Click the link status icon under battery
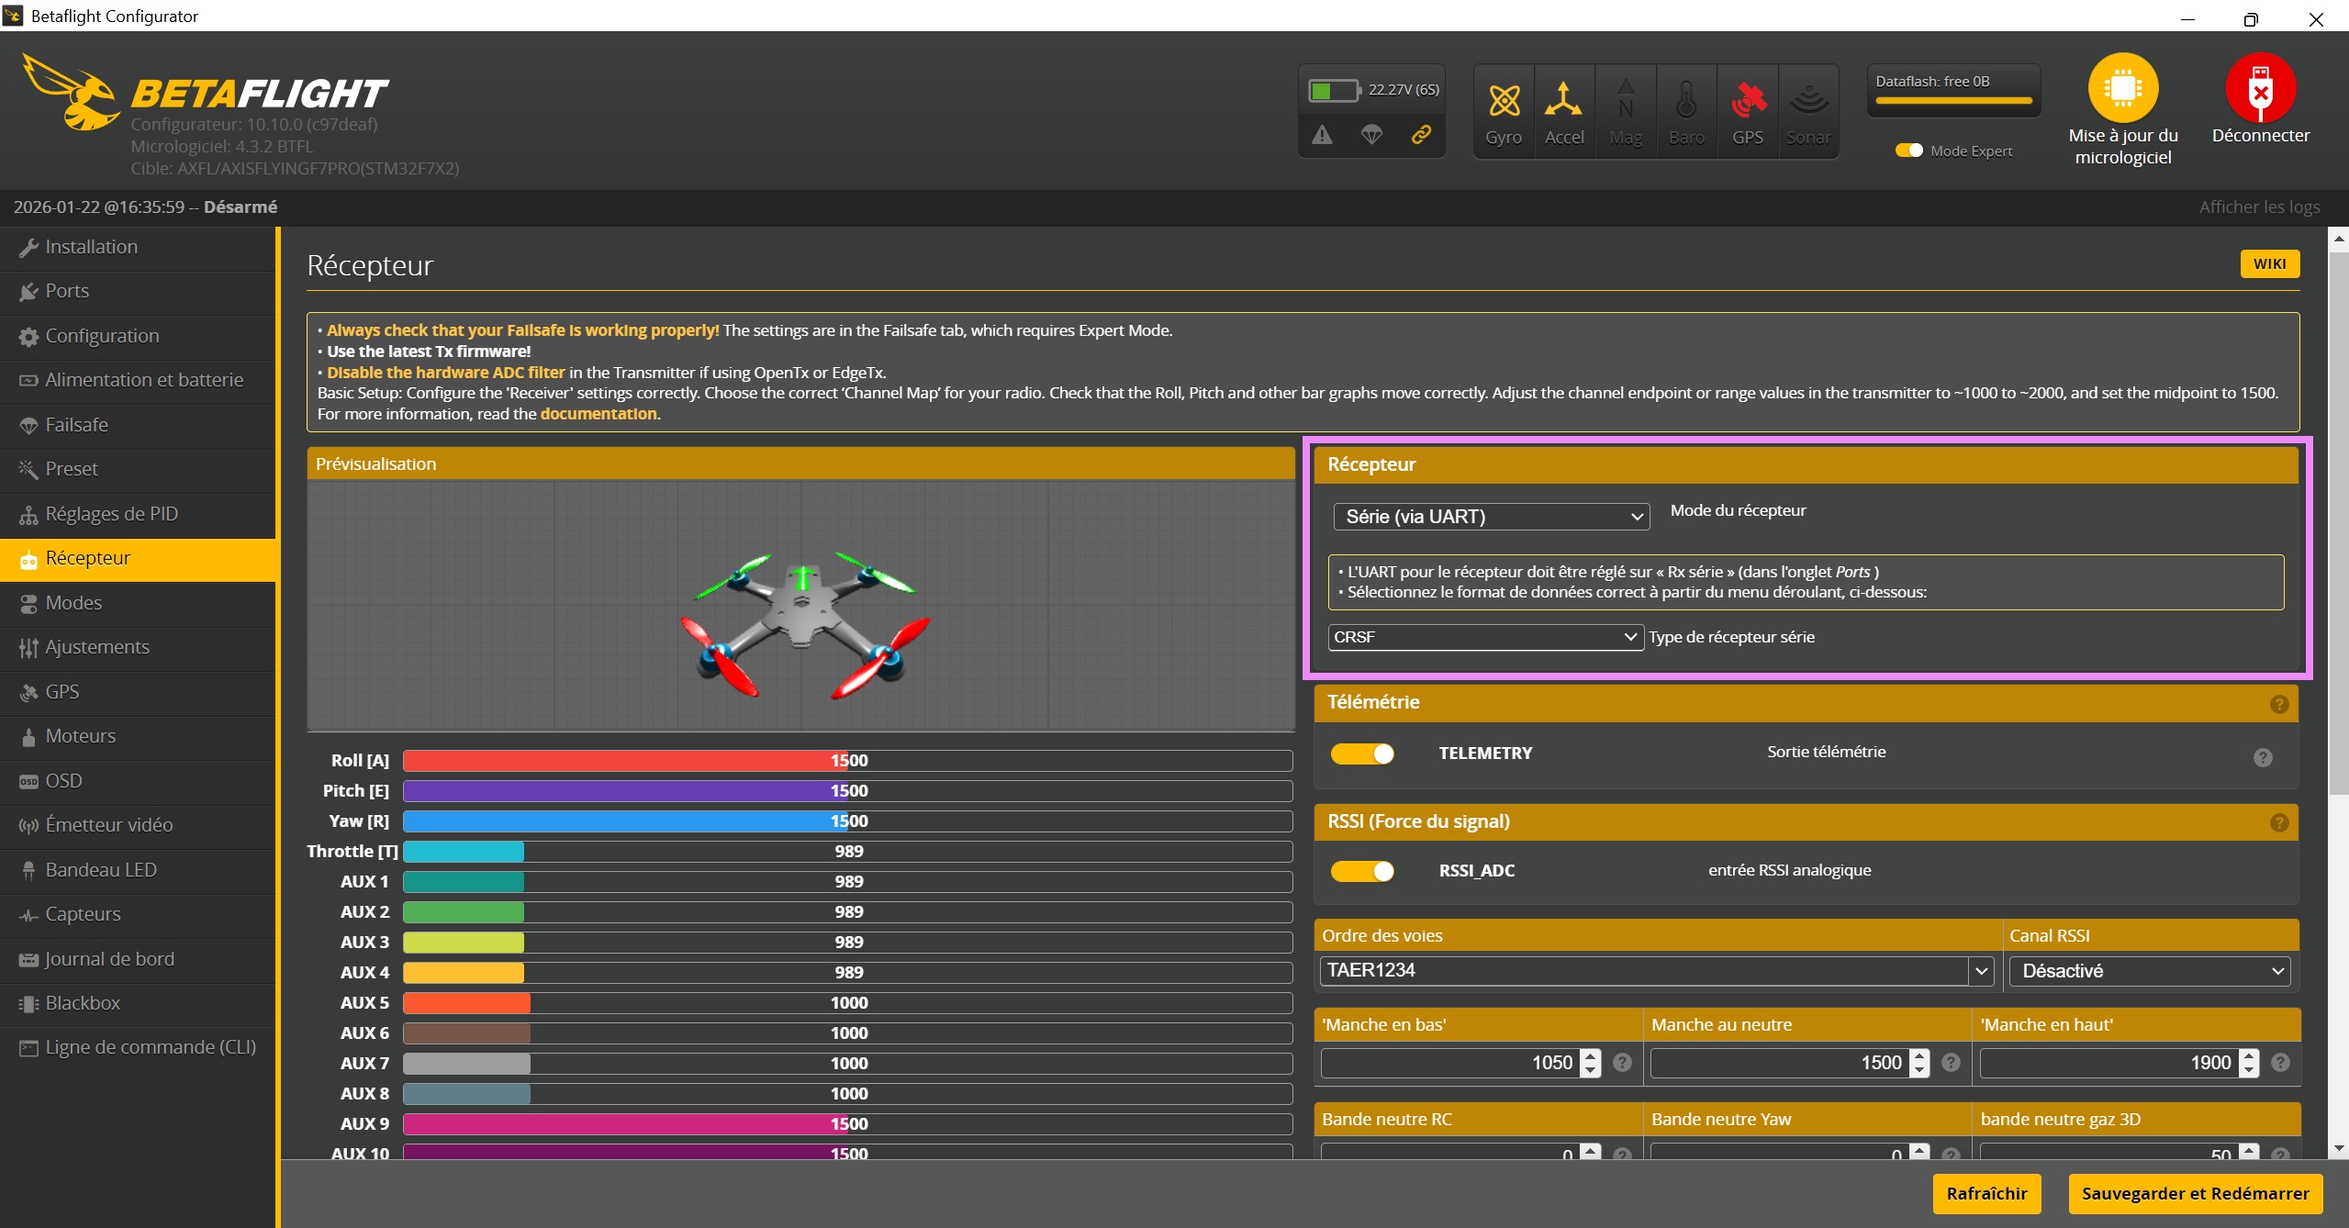Viewport: 2349px width, 1228px height. coord(1421,135)
